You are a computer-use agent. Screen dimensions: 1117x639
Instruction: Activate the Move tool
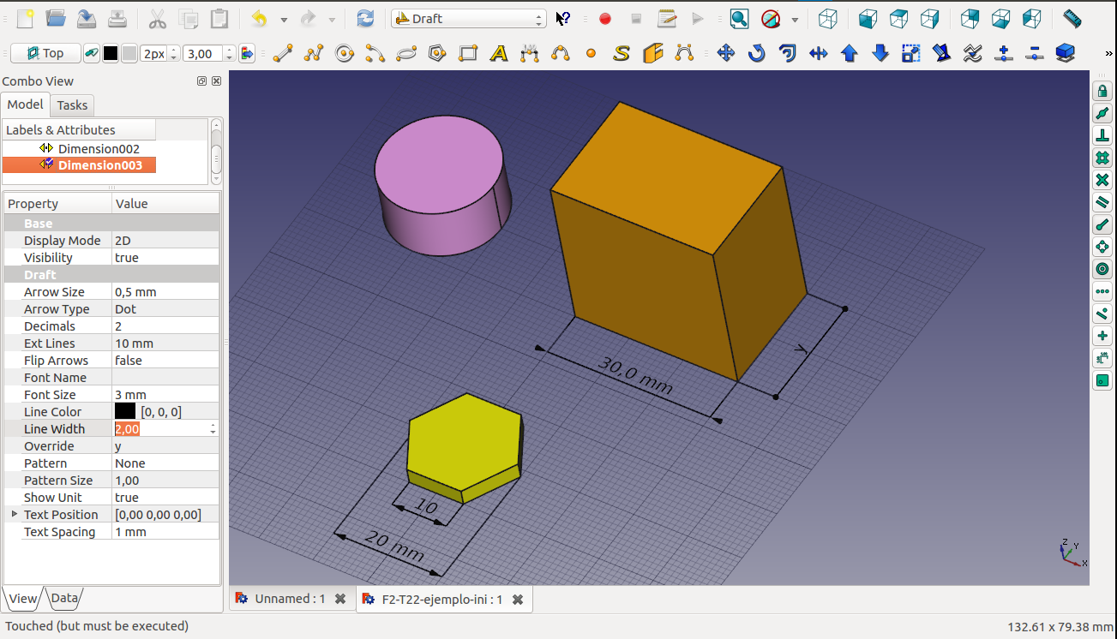click(725, 54)
